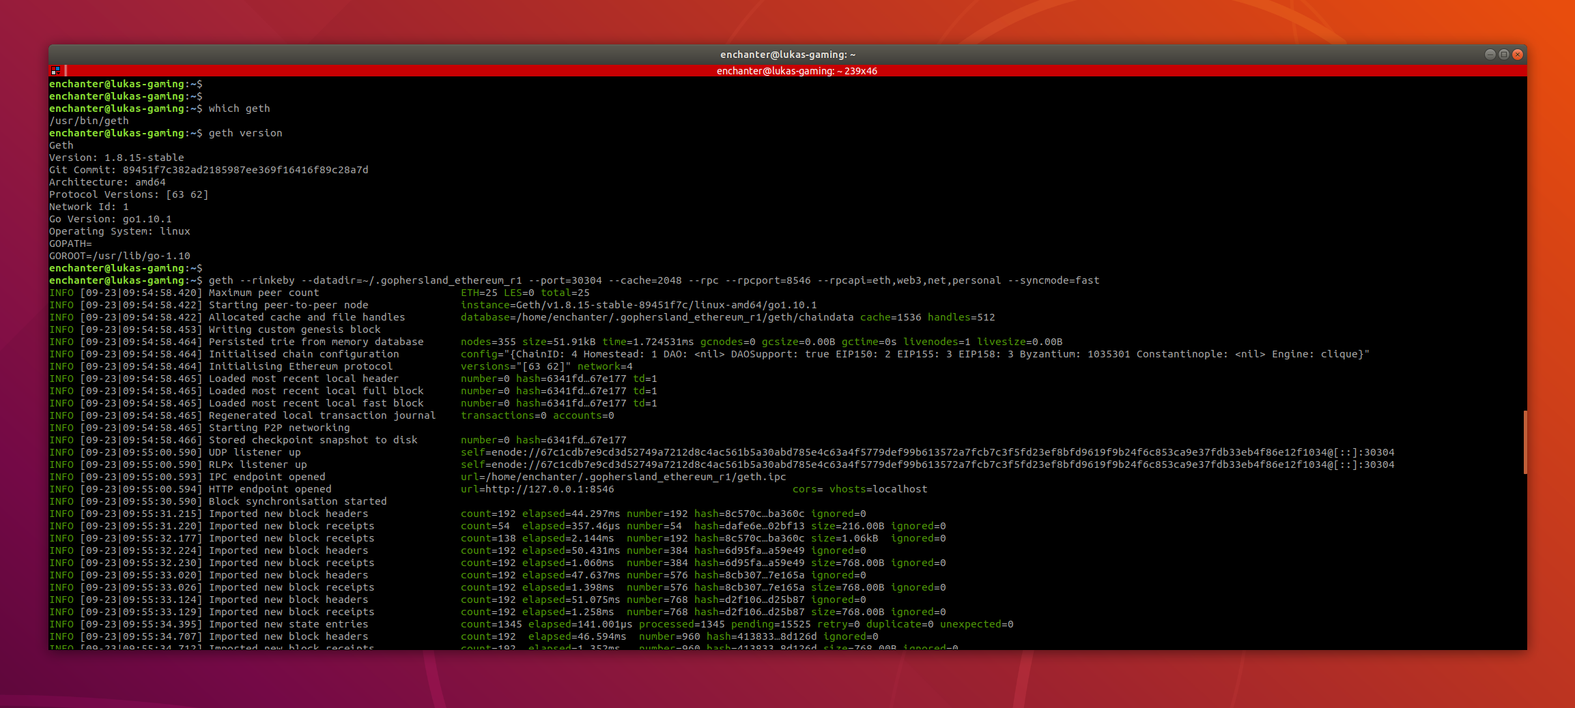Click the 'Architecture: amd64' line
Viewport: 1575px width, 708px height.
[x=107, y=182]
